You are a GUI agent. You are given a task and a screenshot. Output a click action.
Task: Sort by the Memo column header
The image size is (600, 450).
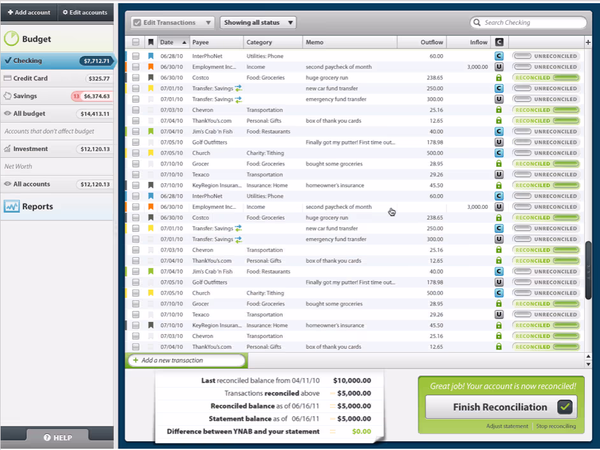click(350, 42)
